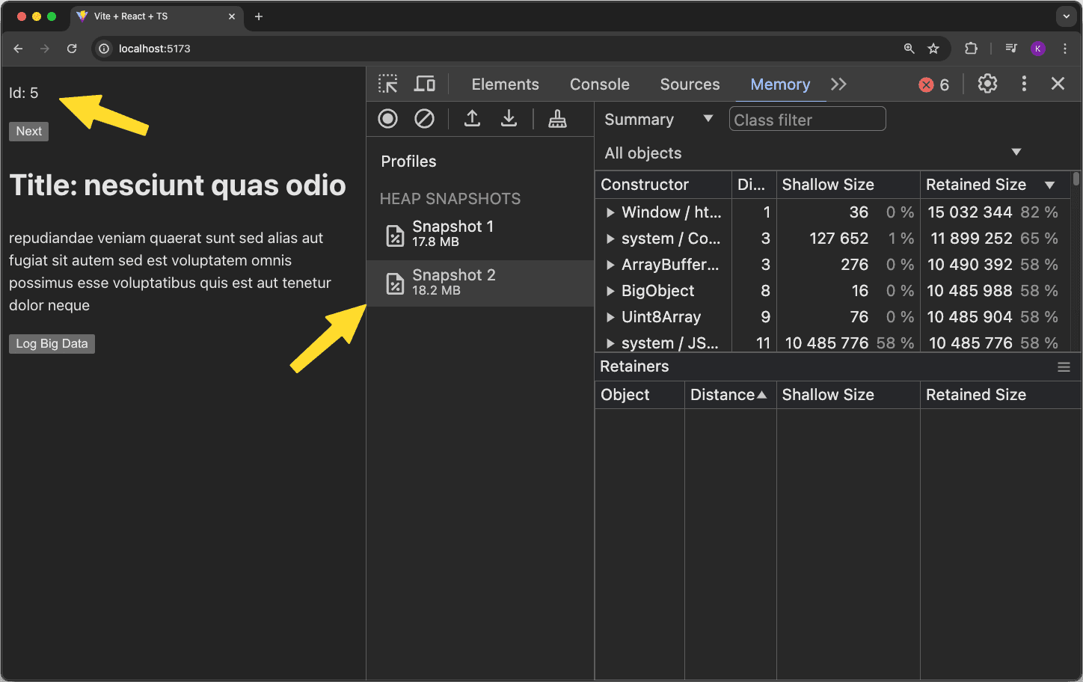
Task: Click the Class filter input field
Action: [x=807, y=120]
